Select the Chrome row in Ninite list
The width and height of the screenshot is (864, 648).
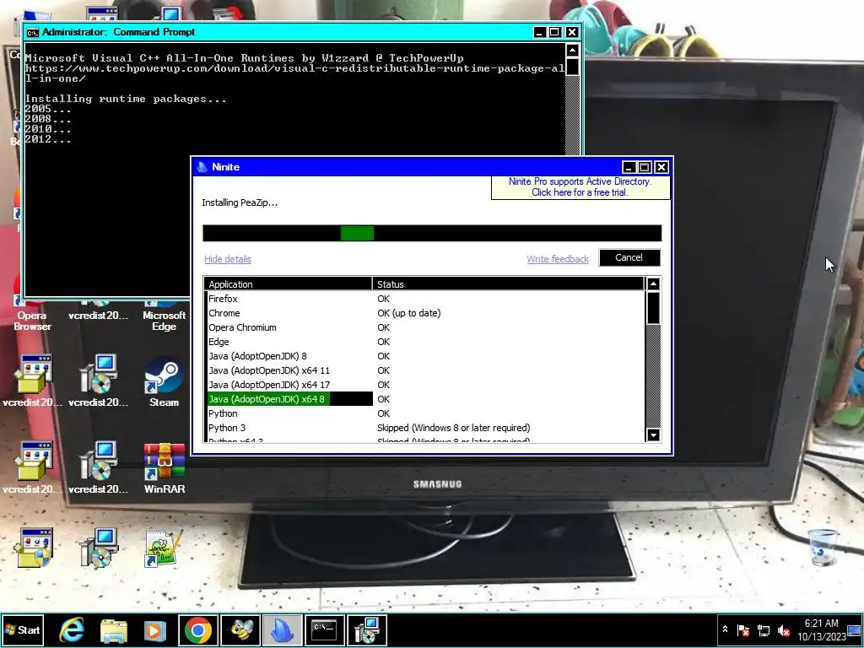[x=424, y=313]
